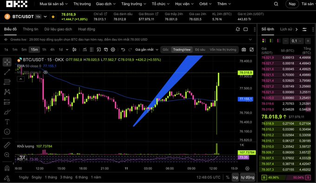Increase order book precision with plus
The image size is (316, 183).
pos(308,41)
